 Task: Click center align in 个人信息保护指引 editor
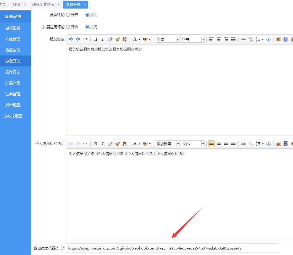(x=219, y=144)
